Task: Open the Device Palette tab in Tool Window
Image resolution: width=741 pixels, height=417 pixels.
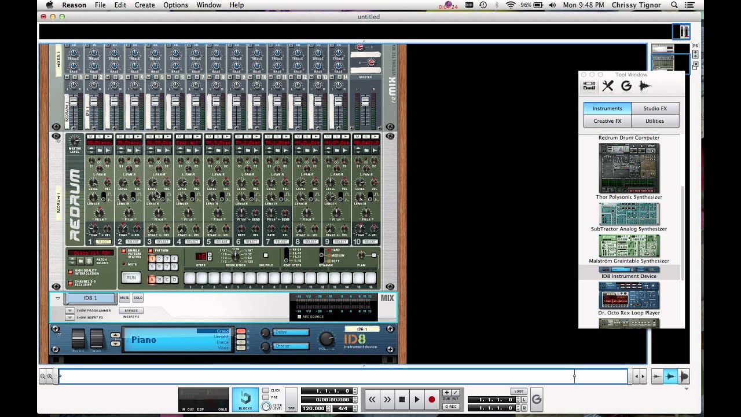Action: (589, 86)
